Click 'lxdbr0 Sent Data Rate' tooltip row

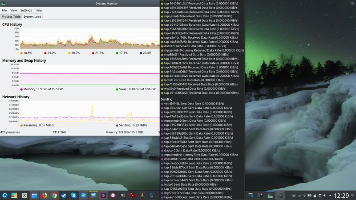[189, 184]
